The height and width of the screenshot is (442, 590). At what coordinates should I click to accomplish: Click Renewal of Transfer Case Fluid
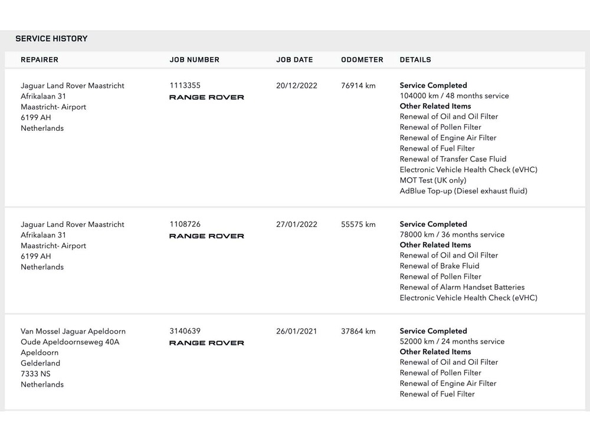coord(453,159)
